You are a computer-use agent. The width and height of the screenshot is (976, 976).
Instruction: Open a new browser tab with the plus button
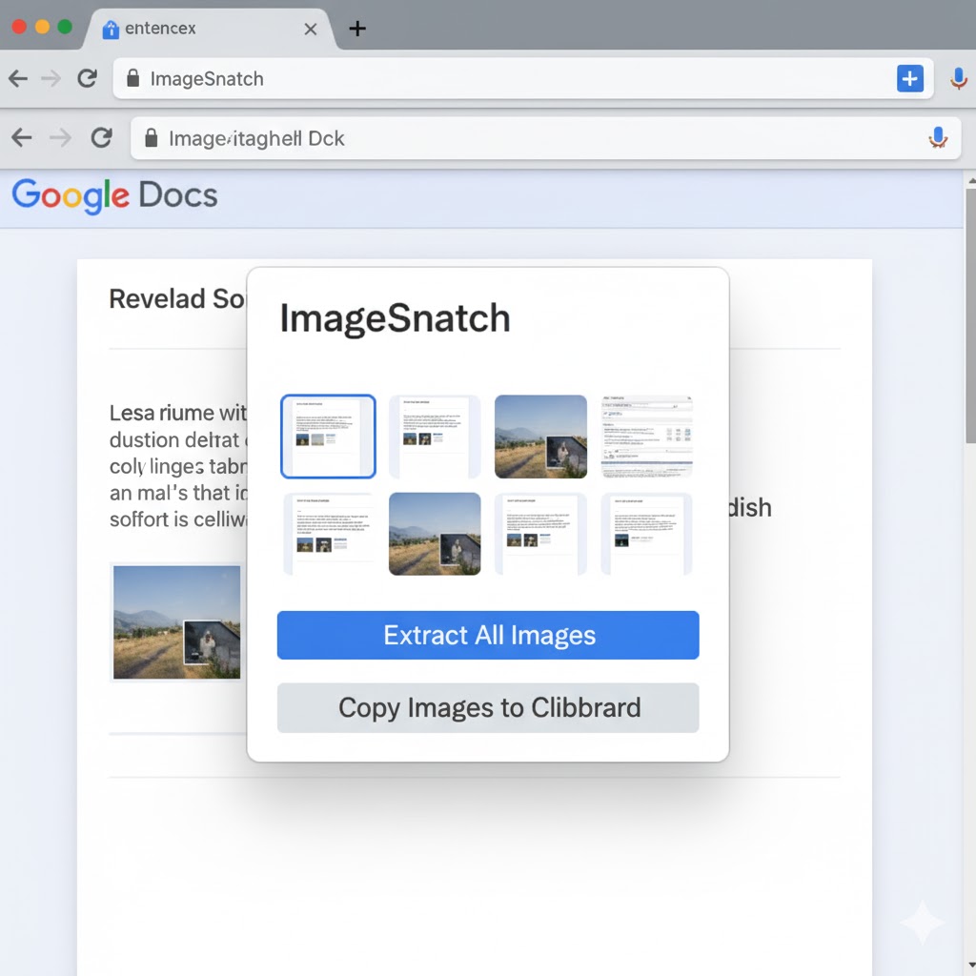(357, 27)
